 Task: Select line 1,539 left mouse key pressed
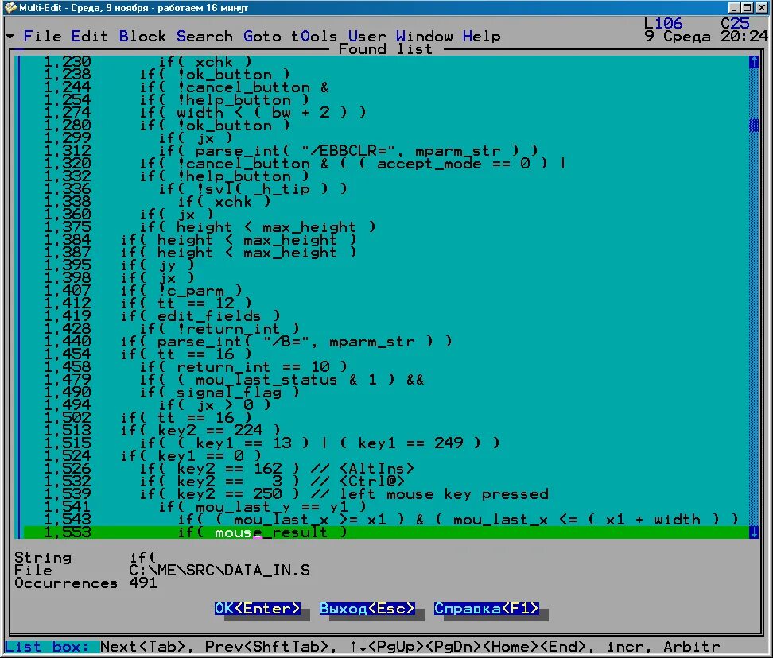[386, 493]
